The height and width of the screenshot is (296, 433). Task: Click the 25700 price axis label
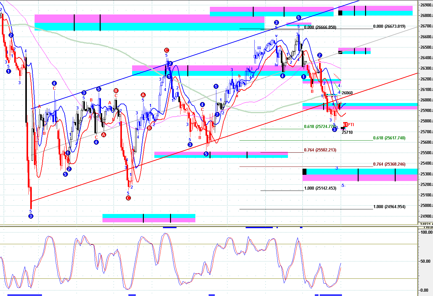[426, 132]
